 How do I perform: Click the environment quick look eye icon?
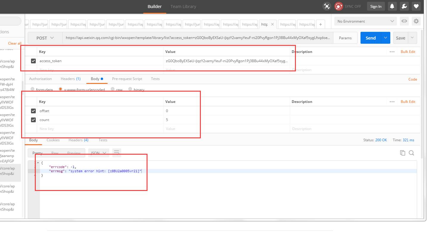click(404, 21)
